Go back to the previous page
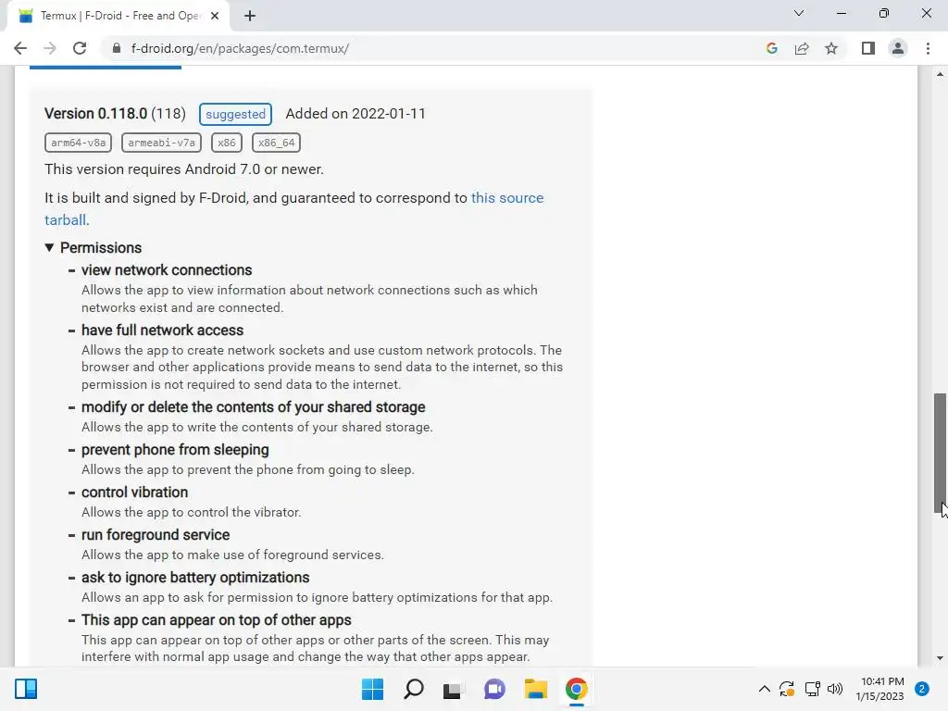The width and height of the screenshot is (948, 711). 20,48
